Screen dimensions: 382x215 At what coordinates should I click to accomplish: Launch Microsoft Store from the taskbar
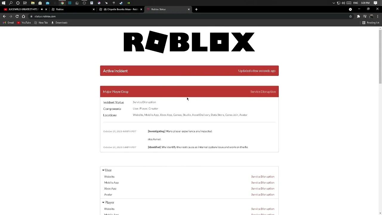[40, 3]
